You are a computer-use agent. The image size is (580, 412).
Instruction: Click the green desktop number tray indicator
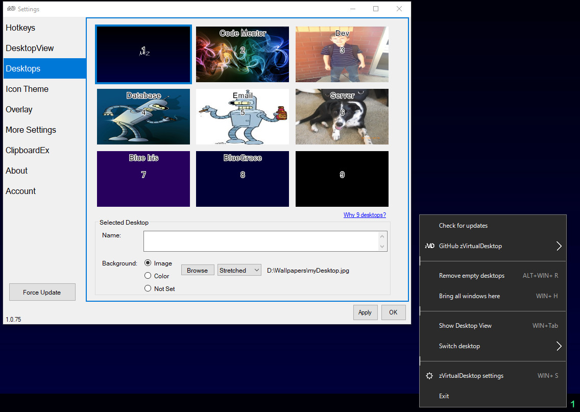point(573,404)
